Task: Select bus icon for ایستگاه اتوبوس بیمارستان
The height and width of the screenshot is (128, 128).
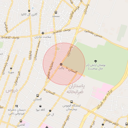Action: 71,102
